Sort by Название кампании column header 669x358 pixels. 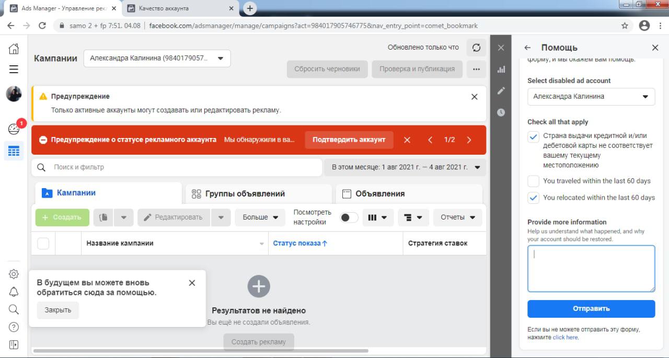175,243
